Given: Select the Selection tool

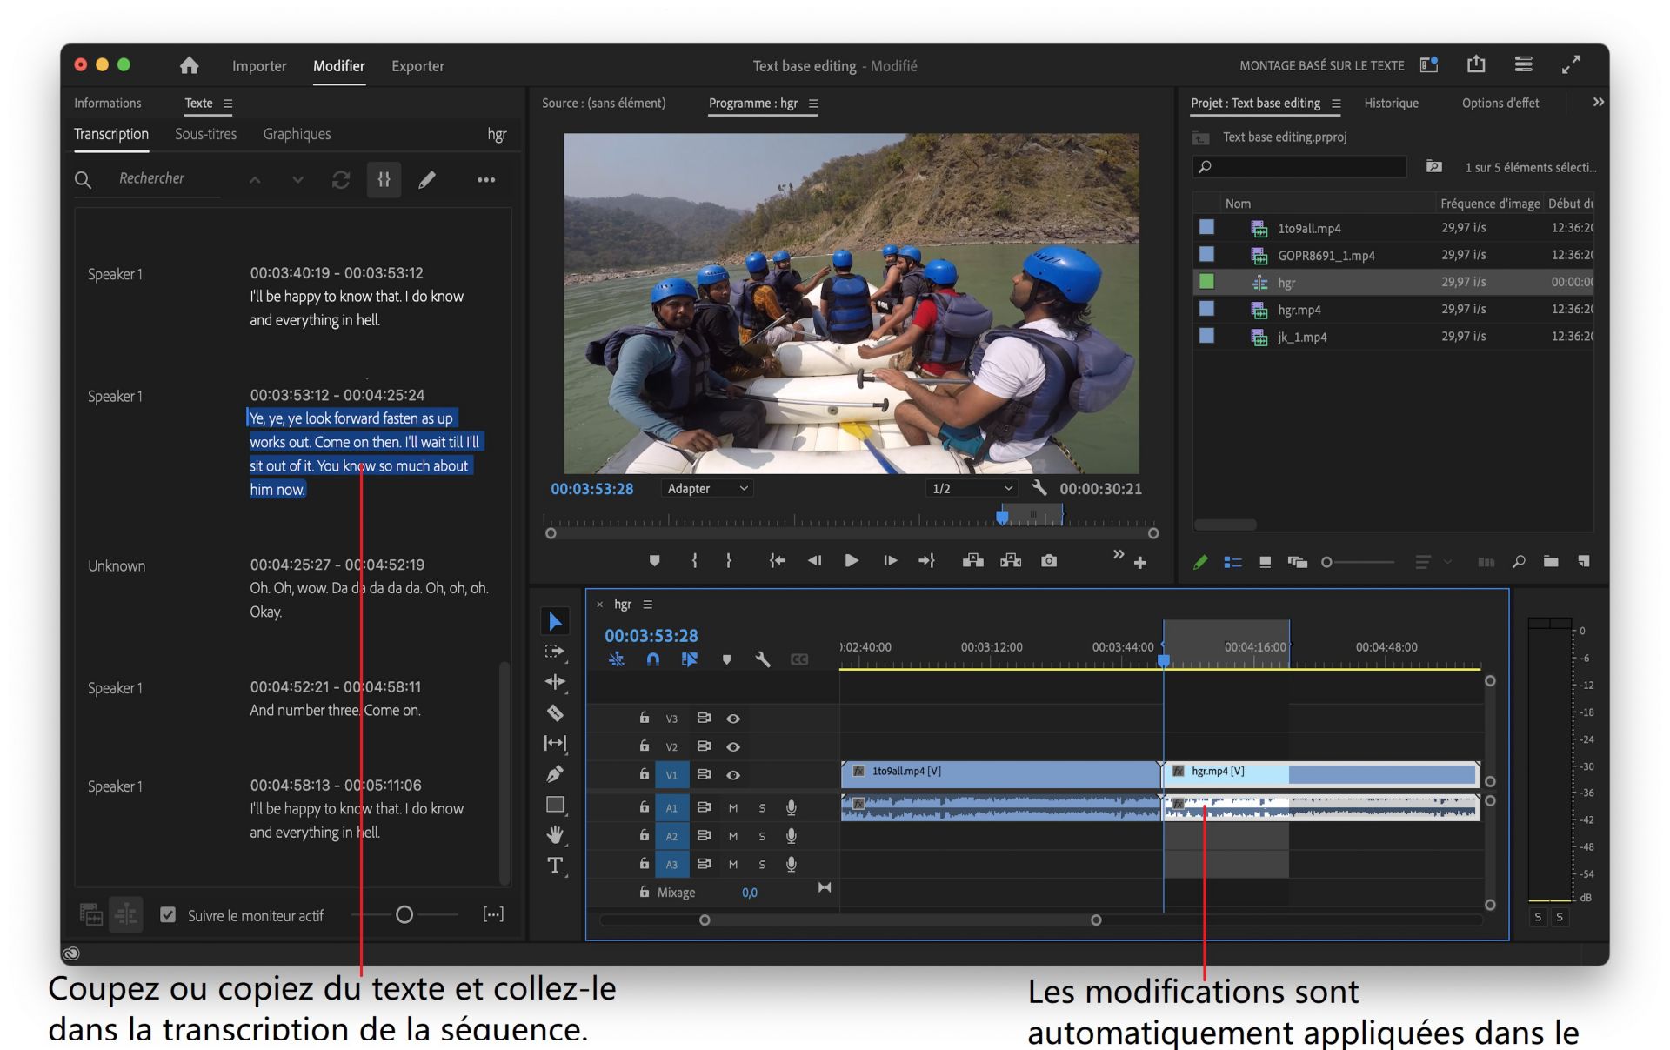Looking at the screenshot, I should point(556,620).
